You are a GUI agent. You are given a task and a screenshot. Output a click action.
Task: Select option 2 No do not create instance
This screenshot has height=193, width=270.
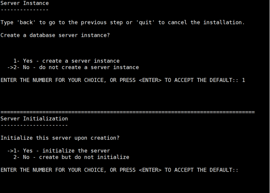pyautogui.click(x=76, y=67)
